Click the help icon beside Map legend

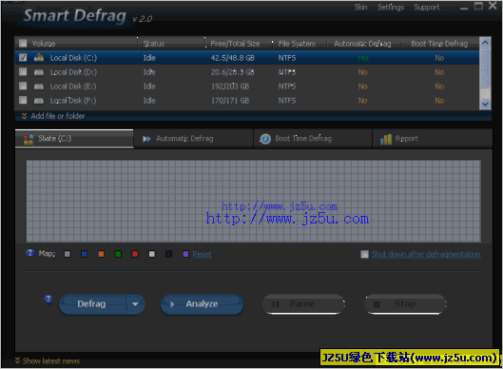29,253
